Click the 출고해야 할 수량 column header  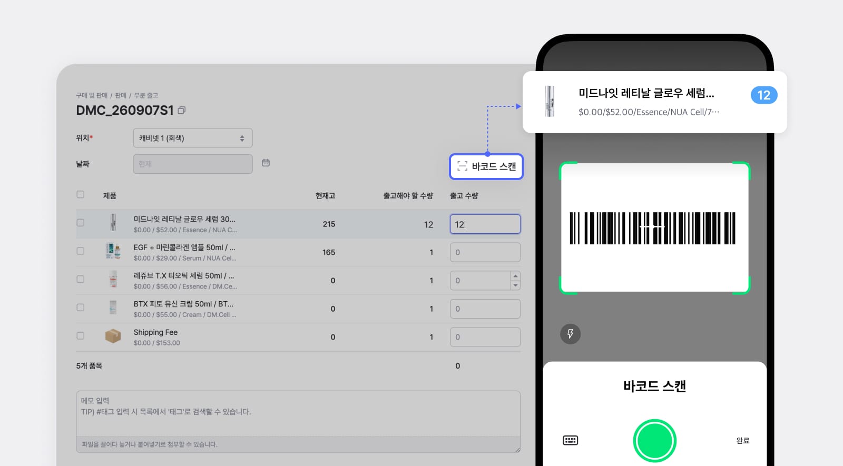408,196
